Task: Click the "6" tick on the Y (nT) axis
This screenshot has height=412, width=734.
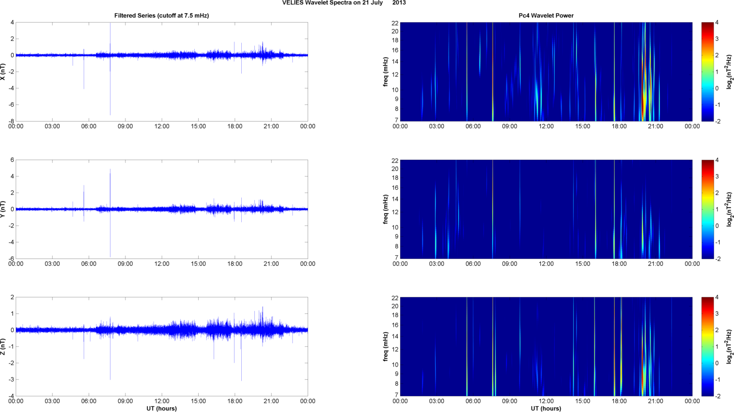Action: tap(12, 160)
